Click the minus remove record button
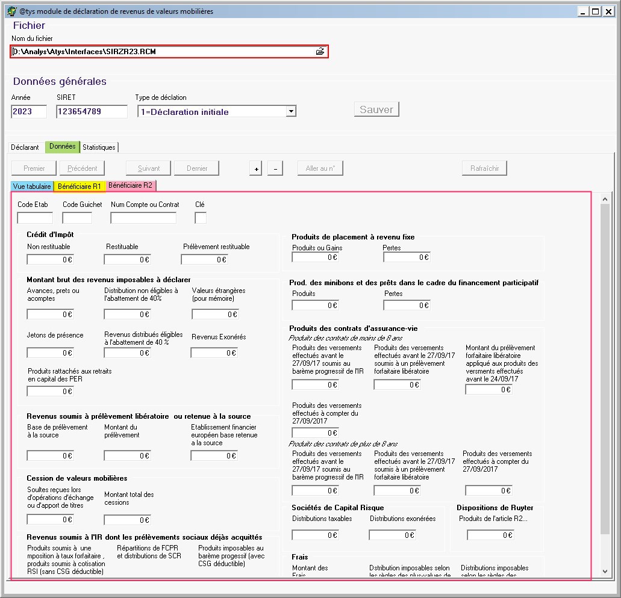 tap(275, 169)
